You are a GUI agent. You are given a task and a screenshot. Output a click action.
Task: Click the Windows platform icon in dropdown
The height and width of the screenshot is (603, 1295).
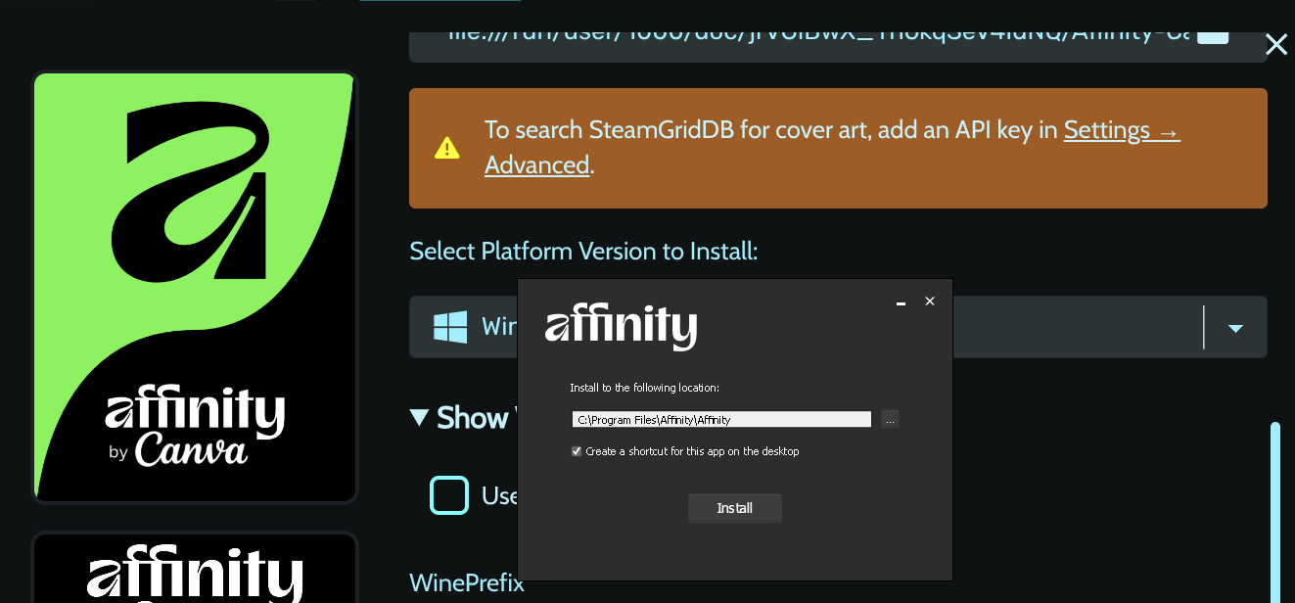click(450, 327)
